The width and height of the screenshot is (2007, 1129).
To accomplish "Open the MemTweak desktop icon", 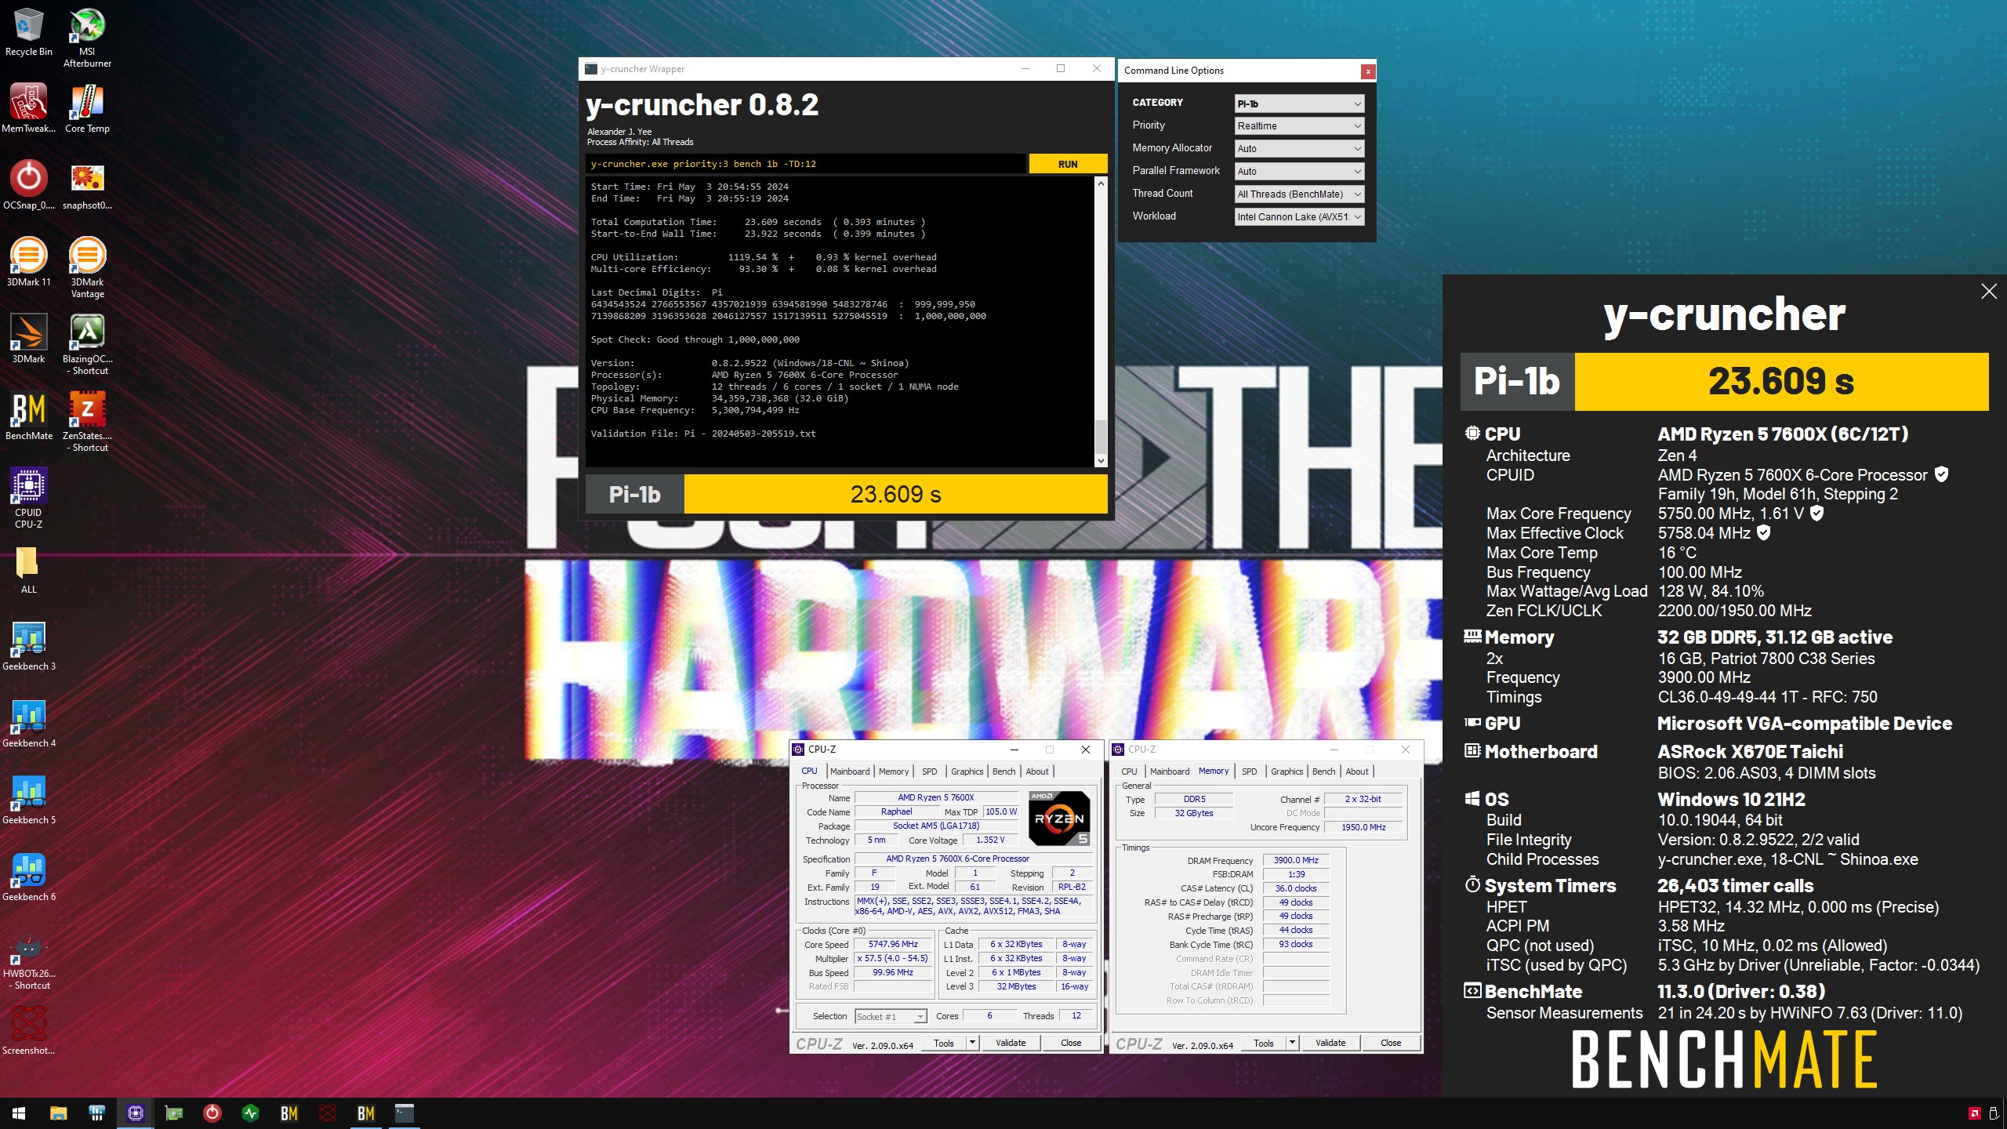I will [29, 108].
